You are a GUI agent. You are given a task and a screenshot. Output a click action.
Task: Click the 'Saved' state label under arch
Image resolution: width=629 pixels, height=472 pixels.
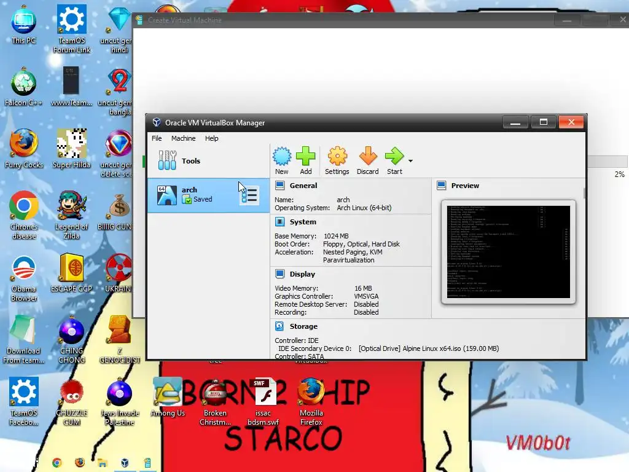203,199
